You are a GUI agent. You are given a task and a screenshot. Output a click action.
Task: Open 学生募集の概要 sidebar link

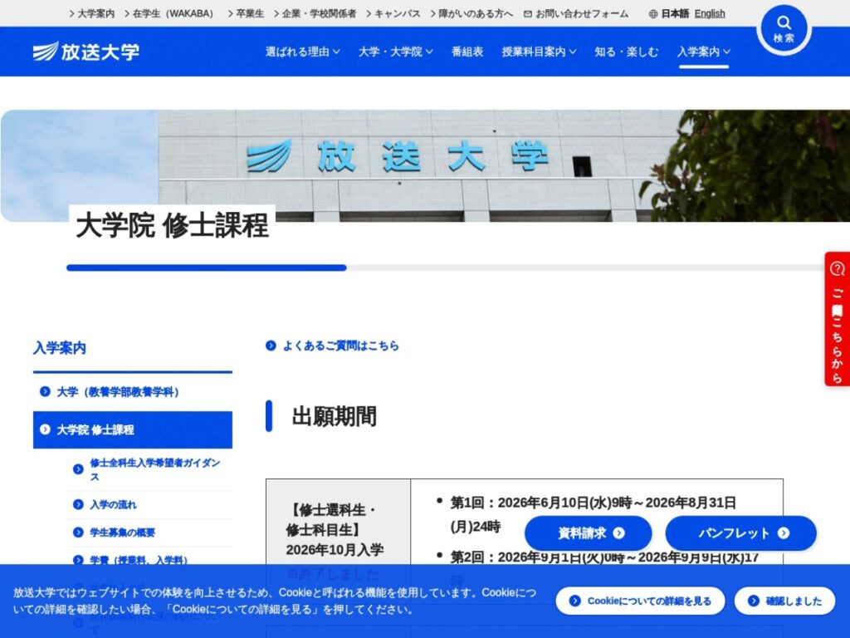(x=149, y=532)
